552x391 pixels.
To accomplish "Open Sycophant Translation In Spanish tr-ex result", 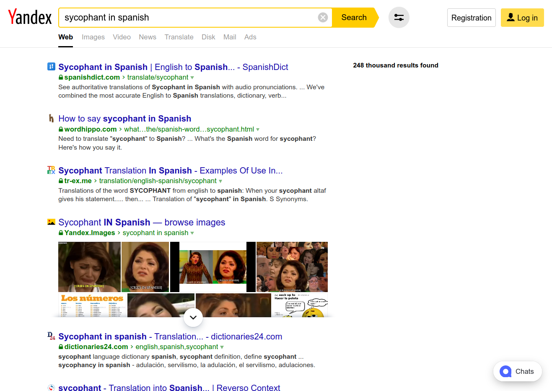I will (x=171, y=171).
